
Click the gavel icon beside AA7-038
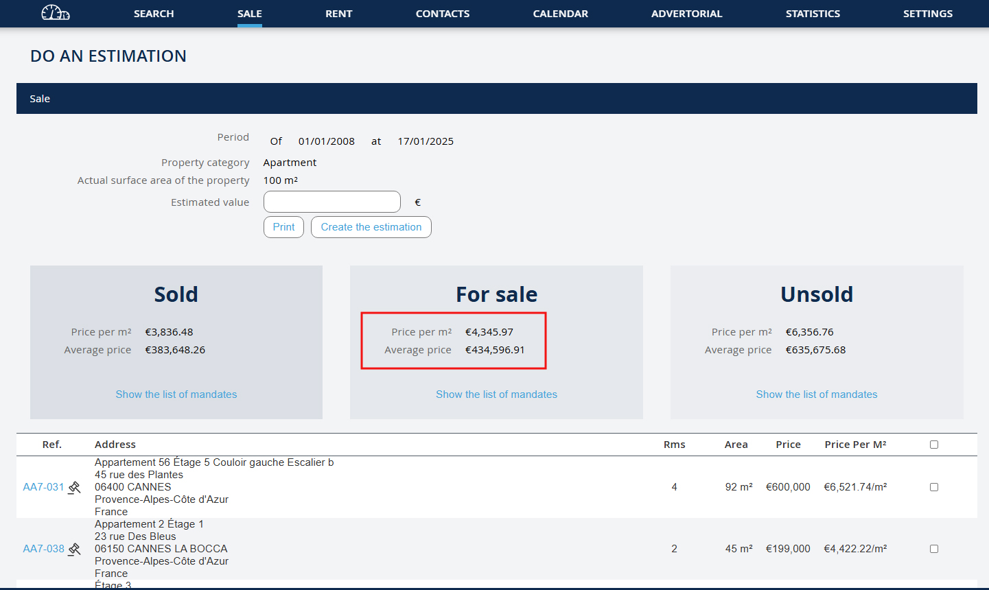pyautogui.click(x=75, y=549)
